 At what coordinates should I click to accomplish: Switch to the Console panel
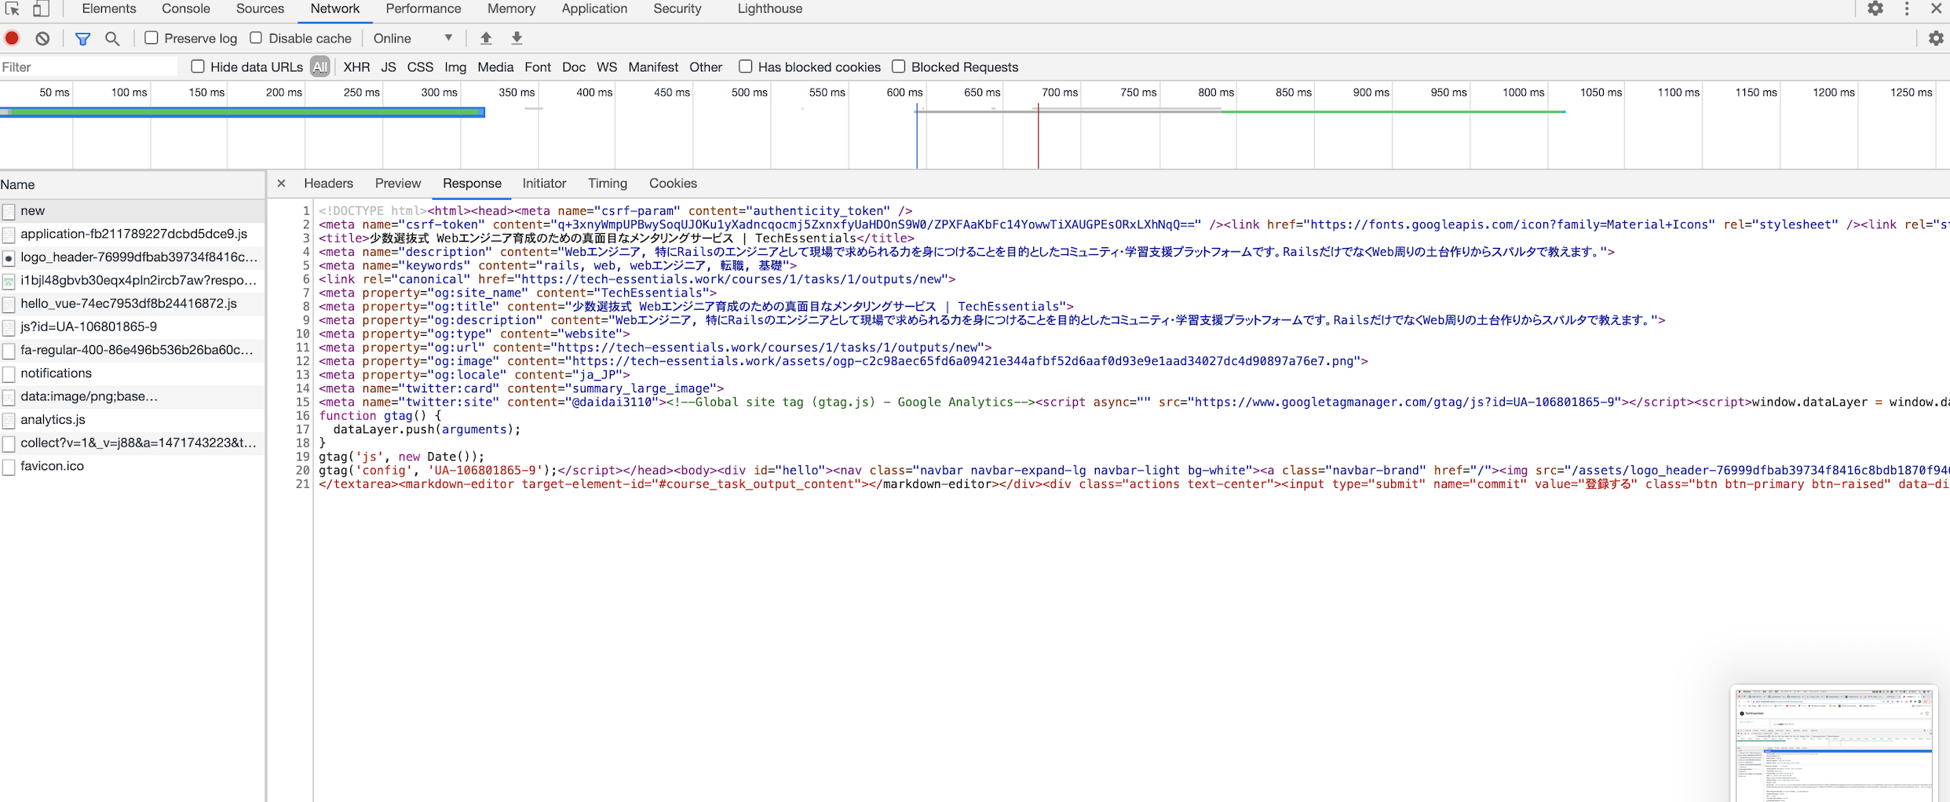coord(185,9)
